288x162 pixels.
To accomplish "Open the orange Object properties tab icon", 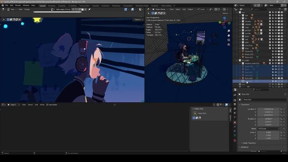I will (235, 122).
